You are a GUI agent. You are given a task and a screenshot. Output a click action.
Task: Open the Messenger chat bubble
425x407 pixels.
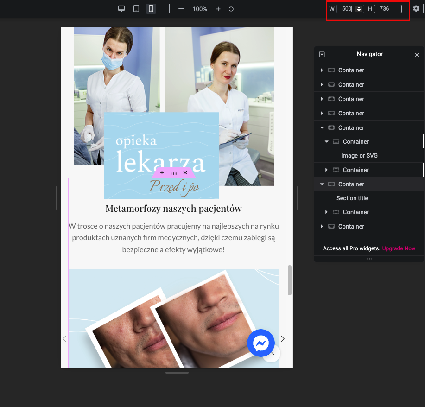pos(261,343)
